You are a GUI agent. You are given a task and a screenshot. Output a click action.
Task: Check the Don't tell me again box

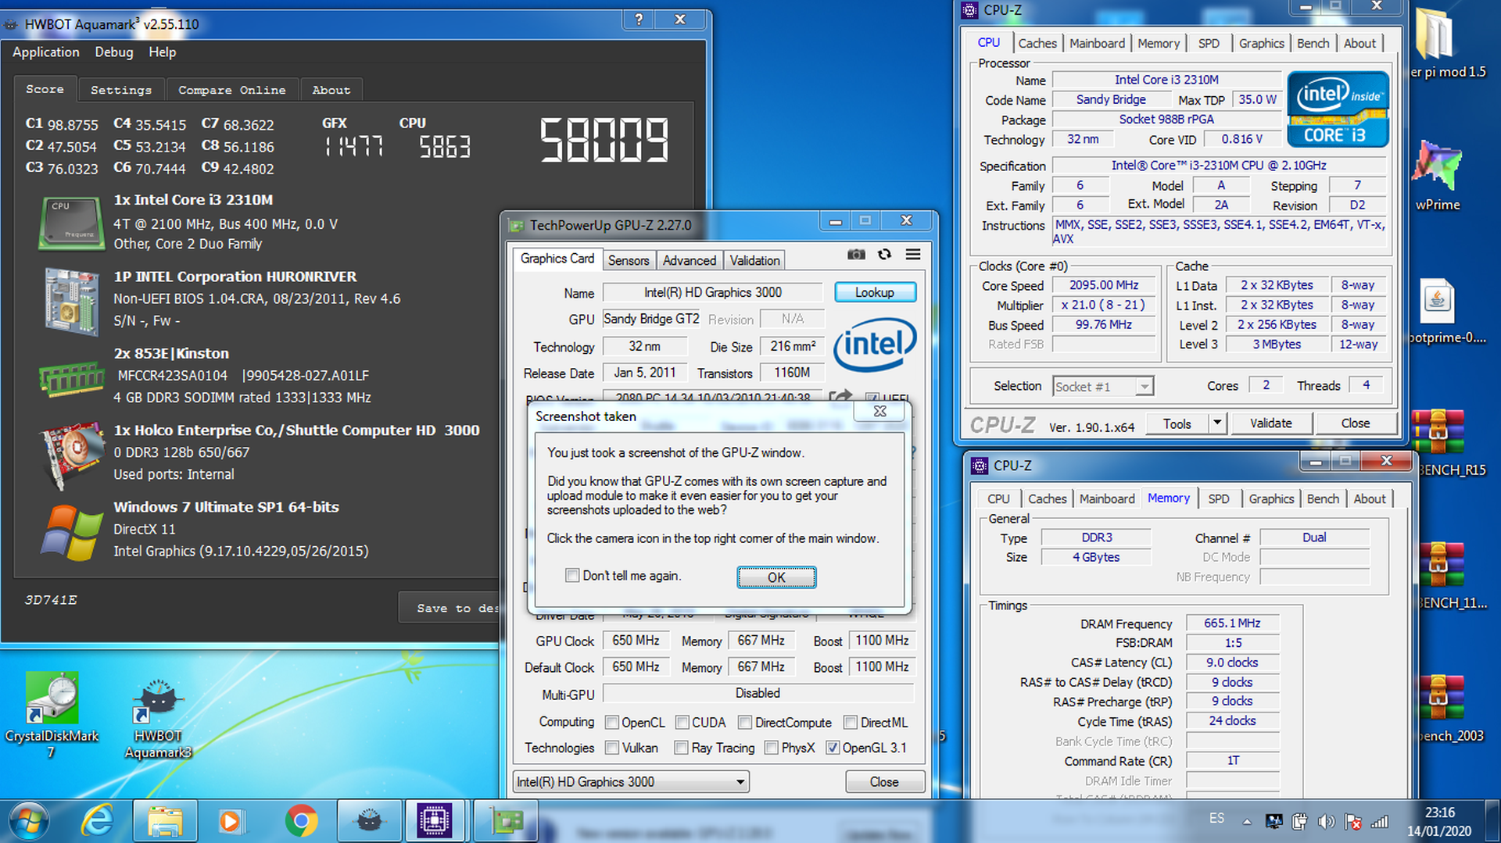572,576
